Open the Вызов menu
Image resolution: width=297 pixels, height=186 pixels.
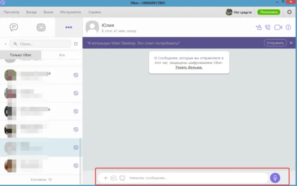point(48,12)
